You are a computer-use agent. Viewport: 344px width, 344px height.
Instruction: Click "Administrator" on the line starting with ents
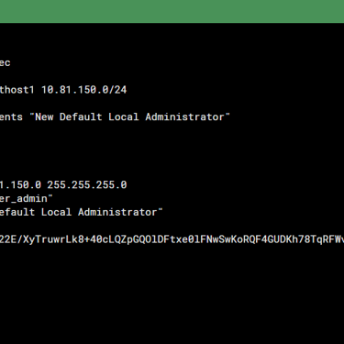tap(185, 117)
